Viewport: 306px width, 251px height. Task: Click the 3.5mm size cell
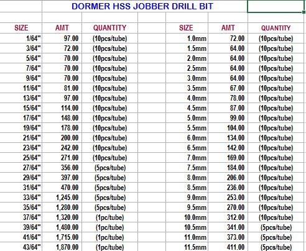click(x=187, y=88)
